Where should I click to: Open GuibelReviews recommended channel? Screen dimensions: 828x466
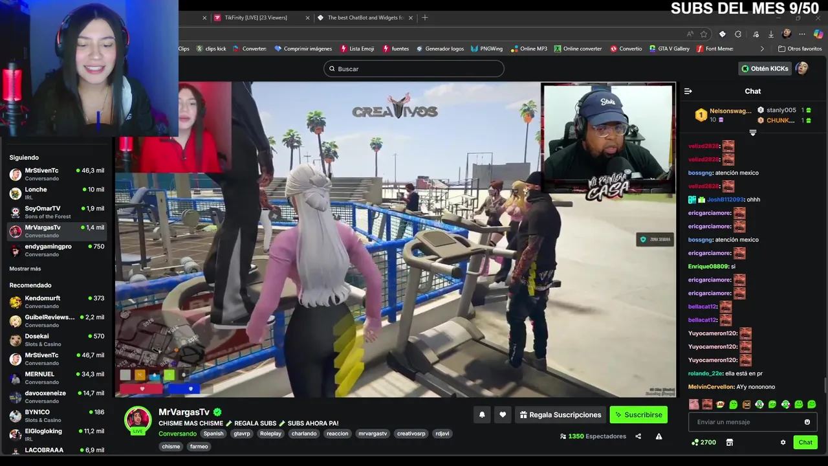click(x=56, y=320)
